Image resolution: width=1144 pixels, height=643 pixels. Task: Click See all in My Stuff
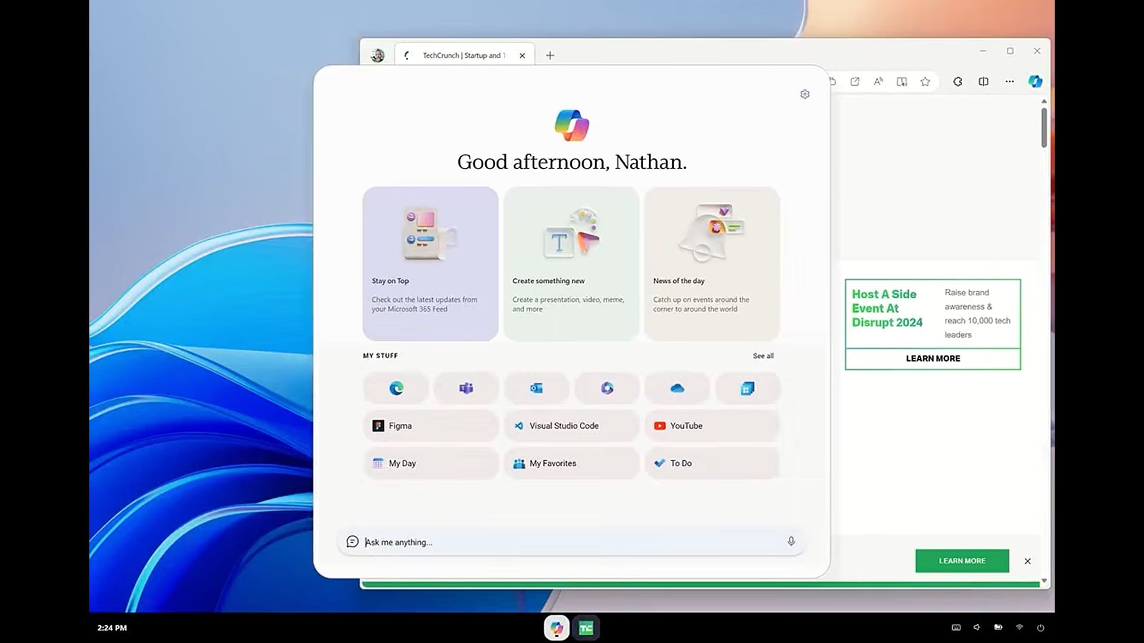pos(763,355)
